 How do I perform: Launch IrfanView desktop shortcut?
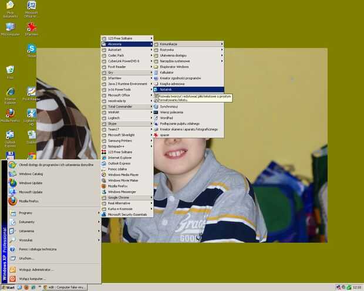[31, 29]
